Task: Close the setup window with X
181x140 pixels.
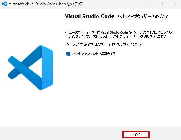Action: pyautogui.click(x=175, y=4)
